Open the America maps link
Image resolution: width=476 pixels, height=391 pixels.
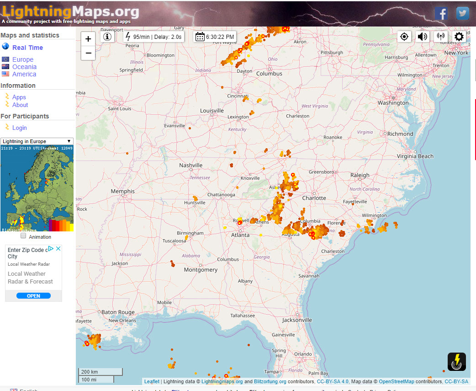(x=24, y=74)
